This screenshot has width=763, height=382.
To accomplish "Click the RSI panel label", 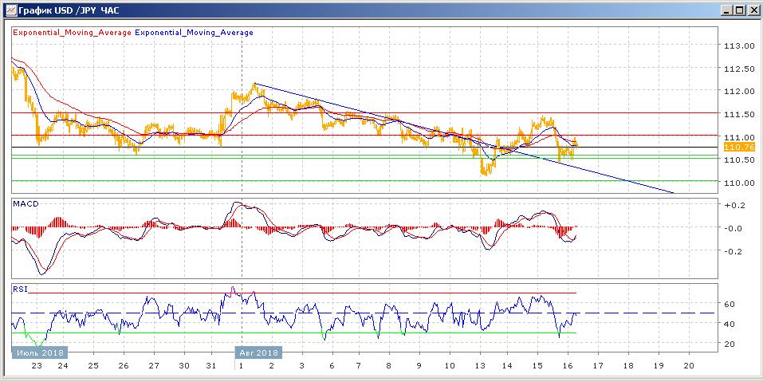I will click(20, 289).
